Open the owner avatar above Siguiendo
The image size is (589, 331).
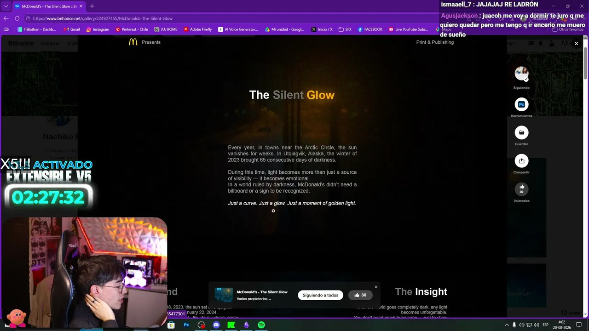pyautogui.click(x=521, y=74)
